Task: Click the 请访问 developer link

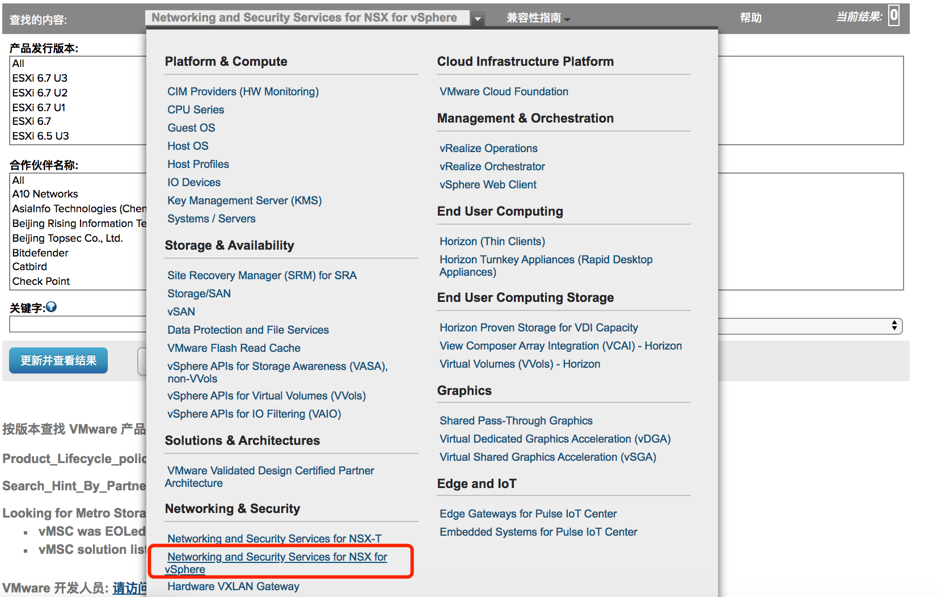Action: 129,588
